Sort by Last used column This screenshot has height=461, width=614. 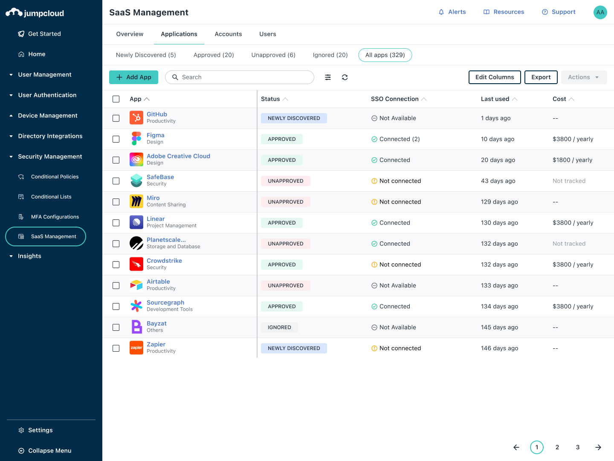(499, 99)
